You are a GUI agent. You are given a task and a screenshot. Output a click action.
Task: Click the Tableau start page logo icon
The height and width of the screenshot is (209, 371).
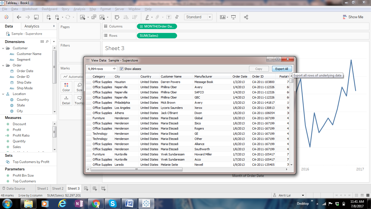(6, 17)
